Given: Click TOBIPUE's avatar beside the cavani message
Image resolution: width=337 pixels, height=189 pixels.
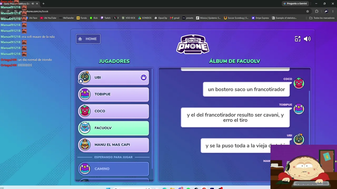Looking at the screenshot, I should pyautogui.click(x=299, y=109).
